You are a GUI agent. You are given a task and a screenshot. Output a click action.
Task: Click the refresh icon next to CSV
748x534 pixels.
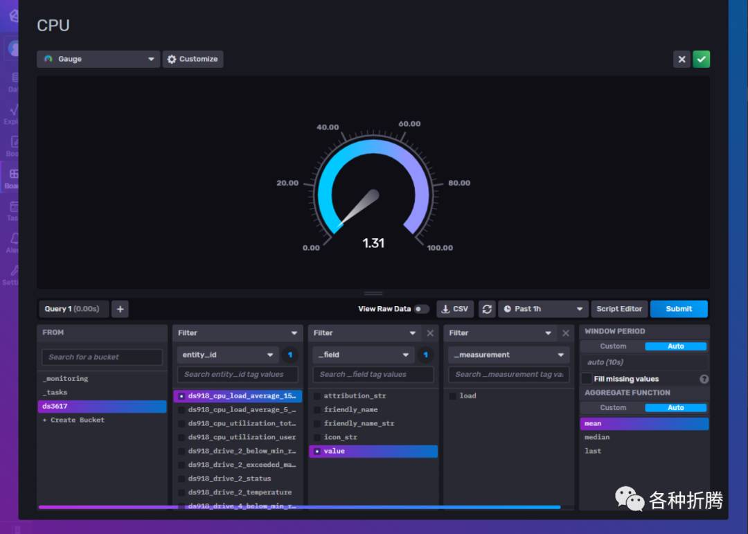(x=487, y=309)
